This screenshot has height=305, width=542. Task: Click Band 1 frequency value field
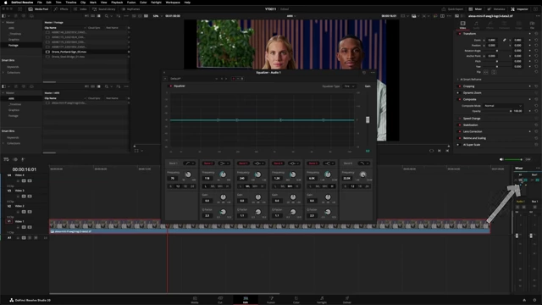(173, 178)
